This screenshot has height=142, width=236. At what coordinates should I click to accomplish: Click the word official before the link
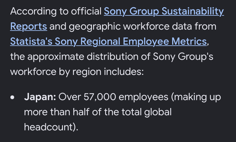(86, 11)
